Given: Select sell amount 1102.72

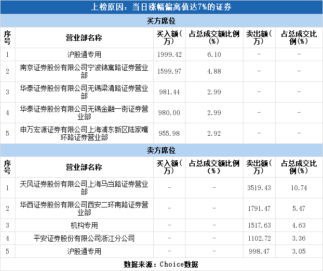Looking at the screenshot, I should tap(259, 238).
